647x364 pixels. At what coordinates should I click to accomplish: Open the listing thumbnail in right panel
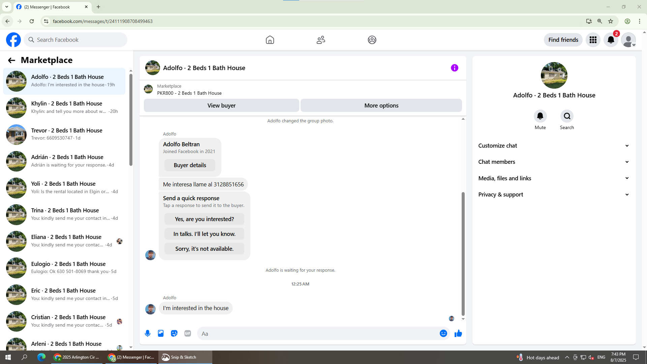[x=554, y=75]
